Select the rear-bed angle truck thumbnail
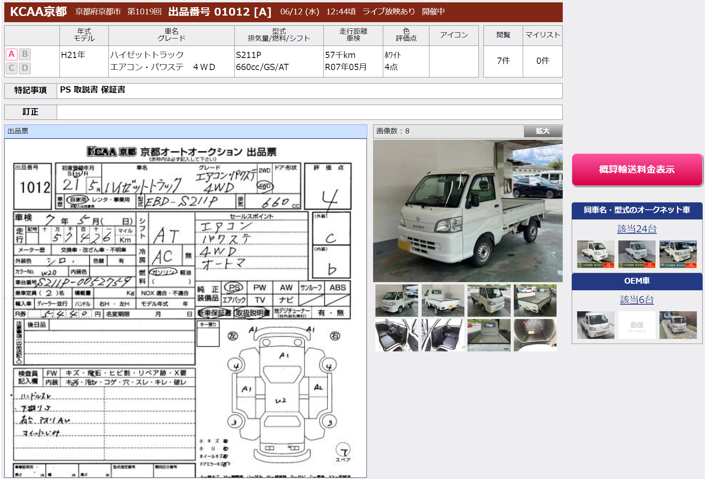Screen dimensions: 705x479 coord(535,300)
